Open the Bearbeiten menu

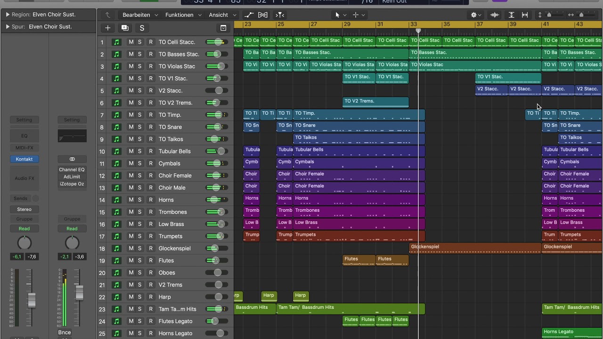140,15
